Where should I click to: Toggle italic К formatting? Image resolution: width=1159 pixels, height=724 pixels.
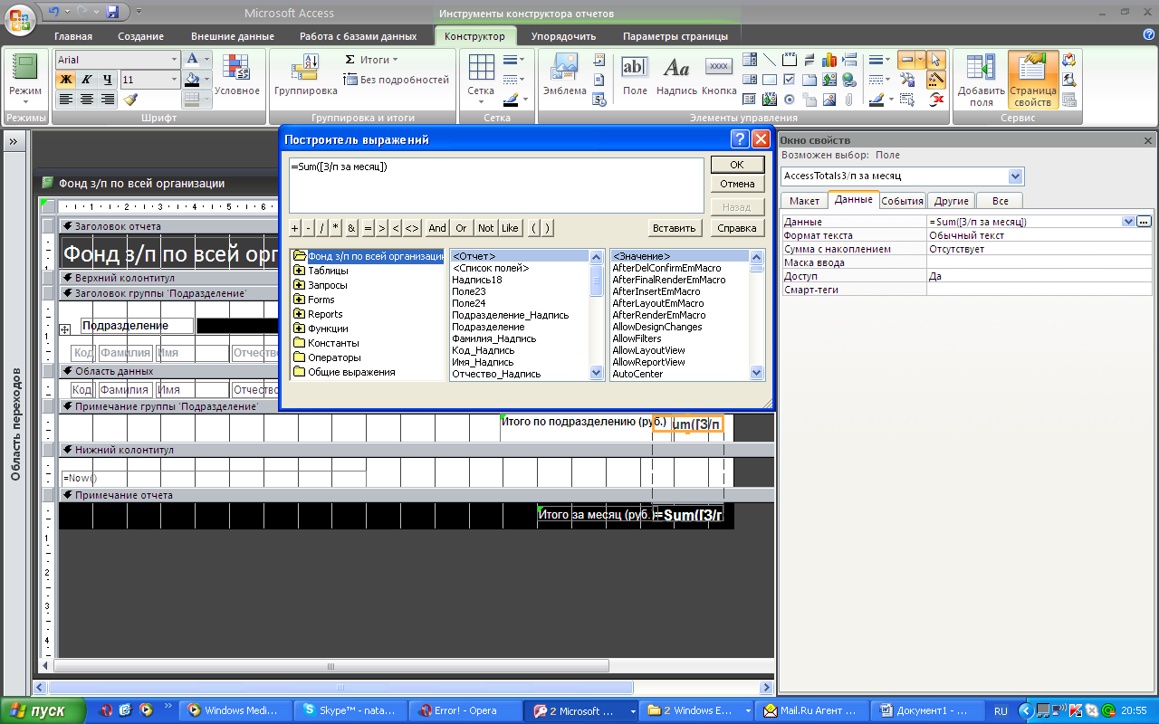pyautogui.click(x=86, y=80)
